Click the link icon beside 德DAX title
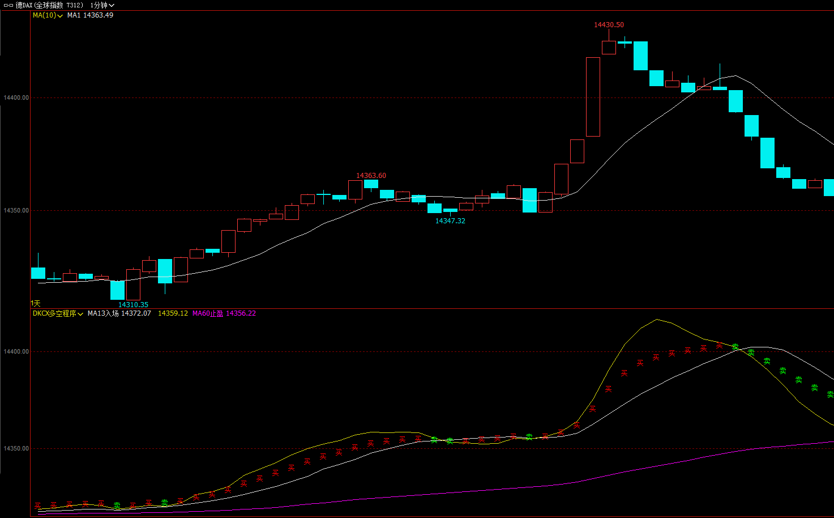Image resolution: width=834 pixels, height=518 pixels. click(x=8, y=5)
